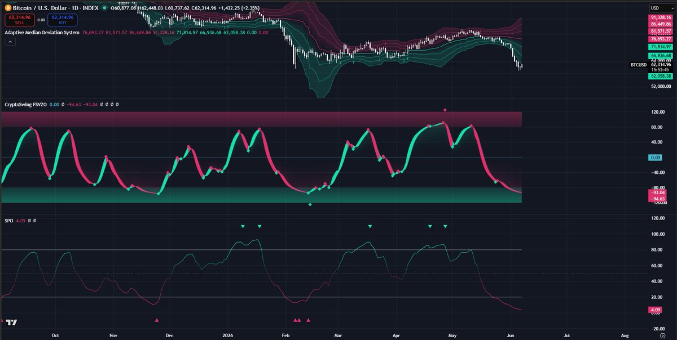The width and height of the screenshot is (677, 340).
Task: Select the CryptoSwing FSVZO indicator legend
Action: pos(25,105)
